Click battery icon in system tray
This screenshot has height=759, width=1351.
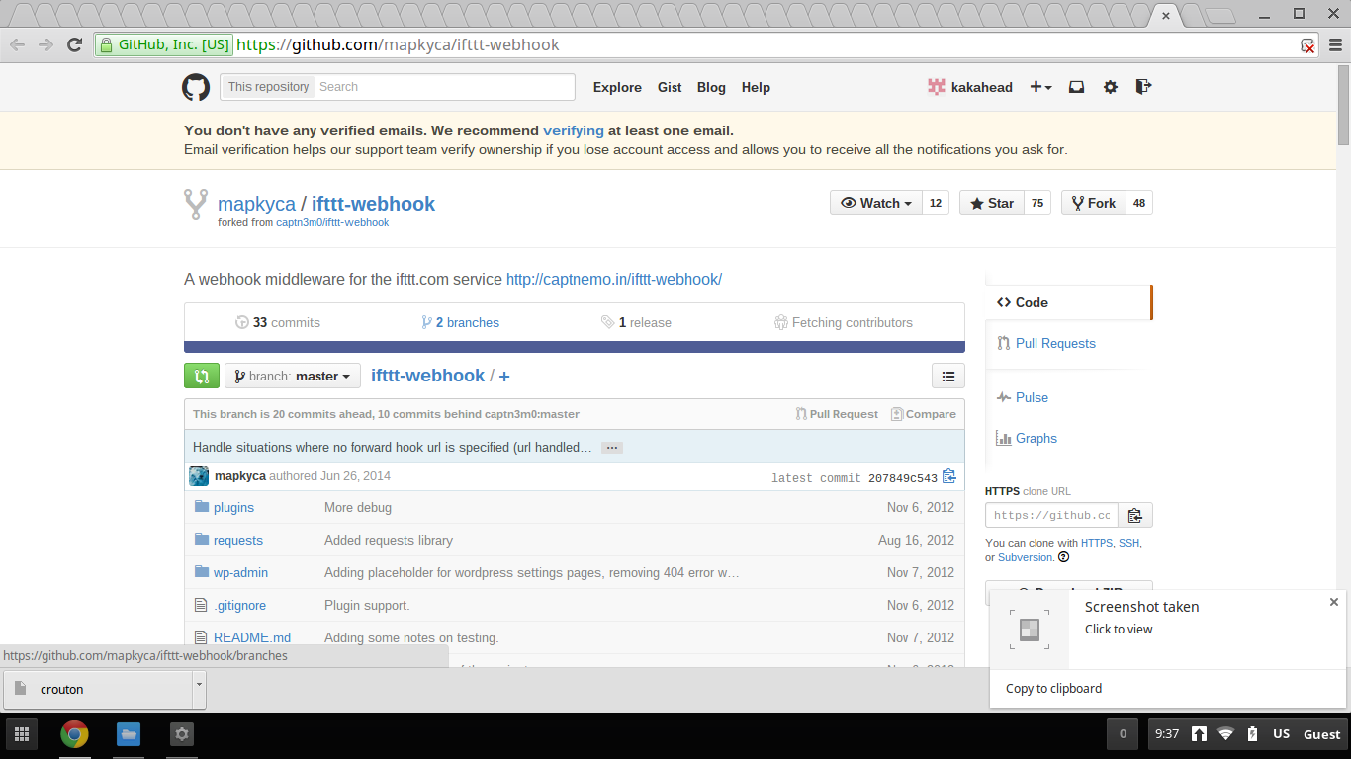pyautogui.click(x=1252, y=734)
